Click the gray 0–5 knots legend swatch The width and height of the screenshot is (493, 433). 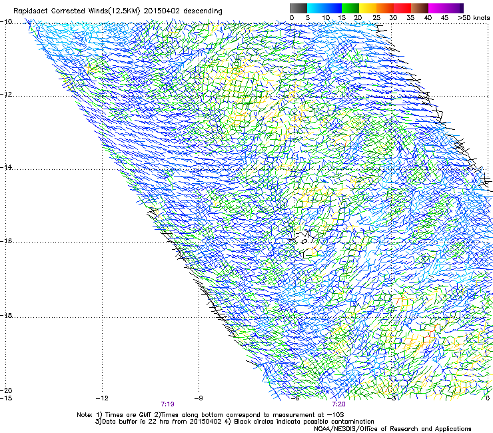coord(298,8)
